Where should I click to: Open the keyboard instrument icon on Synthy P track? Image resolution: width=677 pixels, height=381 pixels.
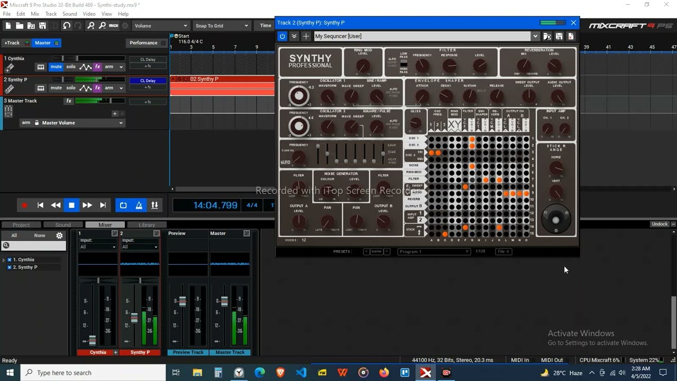[x=41, y=88]
